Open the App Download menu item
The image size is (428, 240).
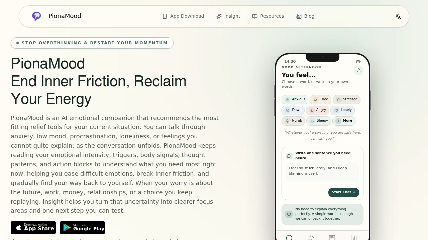183,16
